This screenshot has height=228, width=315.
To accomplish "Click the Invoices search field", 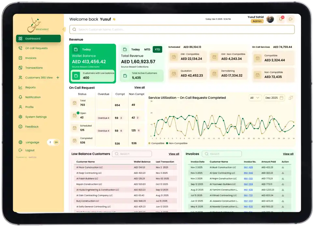I will click(222, 154).
